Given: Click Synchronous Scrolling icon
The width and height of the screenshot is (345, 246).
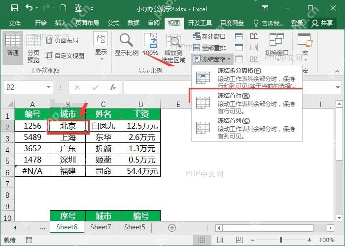Looking at the screenshot, I should [254, 47].
